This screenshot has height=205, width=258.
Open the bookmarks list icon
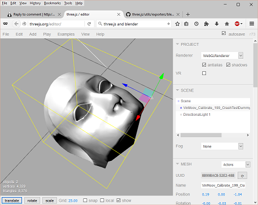(x=186, y=24)
